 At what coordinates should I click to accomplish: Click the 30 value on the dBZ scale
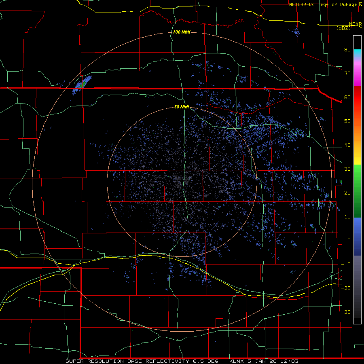(x=347, y=169)
